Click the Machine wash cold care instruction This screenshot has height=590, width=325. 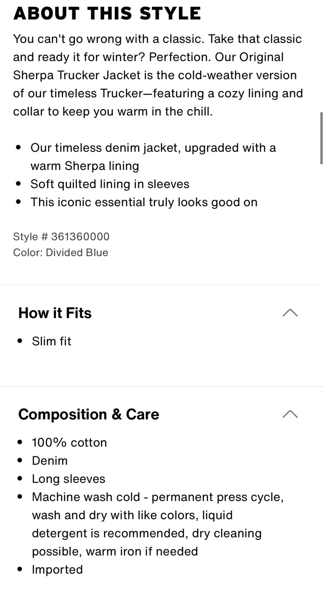coord(158,524)
